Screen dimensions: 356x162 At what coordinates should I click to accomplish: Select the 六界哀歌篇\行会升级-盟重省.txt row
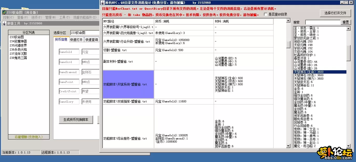188,41
